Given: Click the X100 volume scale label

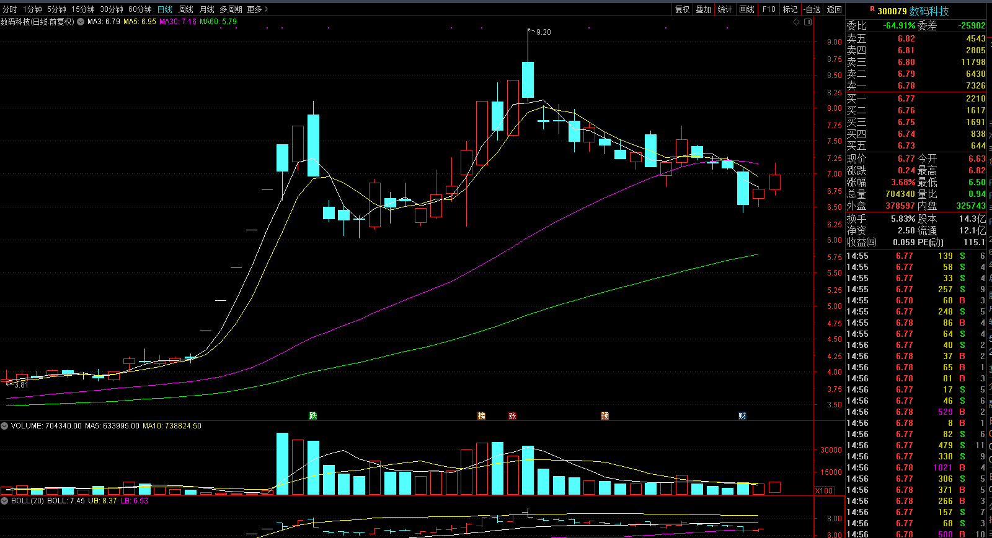Looking at the screenshot, I should (x=824, y=491).
